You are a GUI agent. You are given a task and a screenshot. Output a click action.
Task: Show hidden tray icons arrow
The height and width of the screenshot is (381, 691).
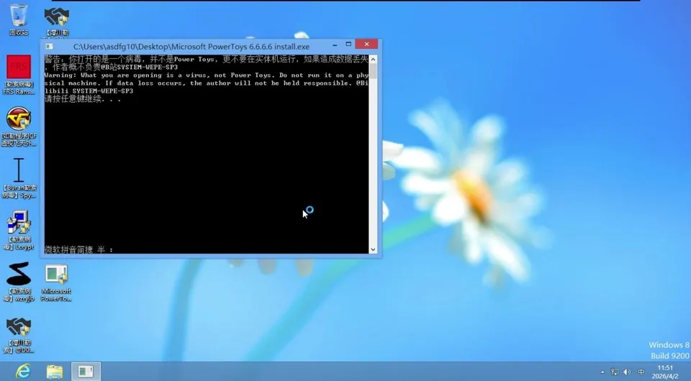coord(602,372)
